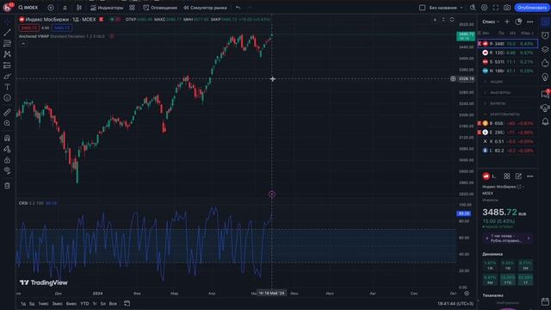This screenshot has width=551, height=310.
Task: Select watchlist row with change 0.57%
Action: point(508,53)
